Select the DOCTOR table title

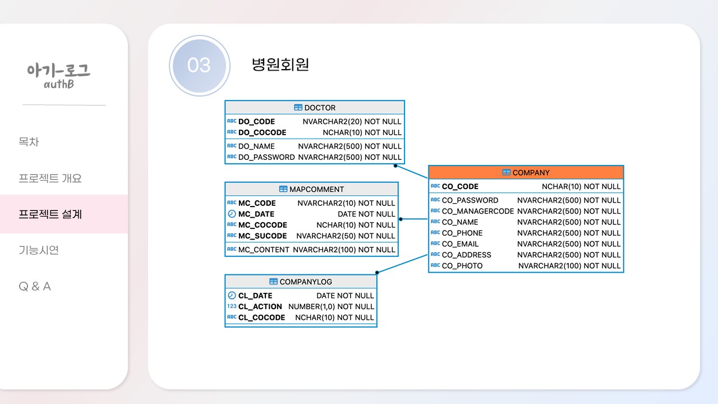(x=320, y=108)
